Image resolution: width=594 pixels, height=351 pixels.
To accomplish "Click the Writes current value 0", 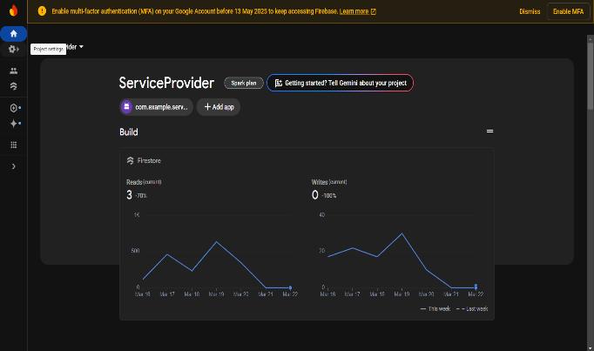I will coord(314,195).
